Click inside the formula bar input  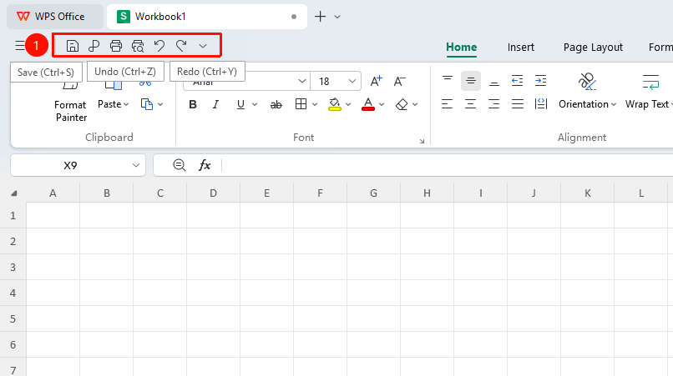[447, 165]
